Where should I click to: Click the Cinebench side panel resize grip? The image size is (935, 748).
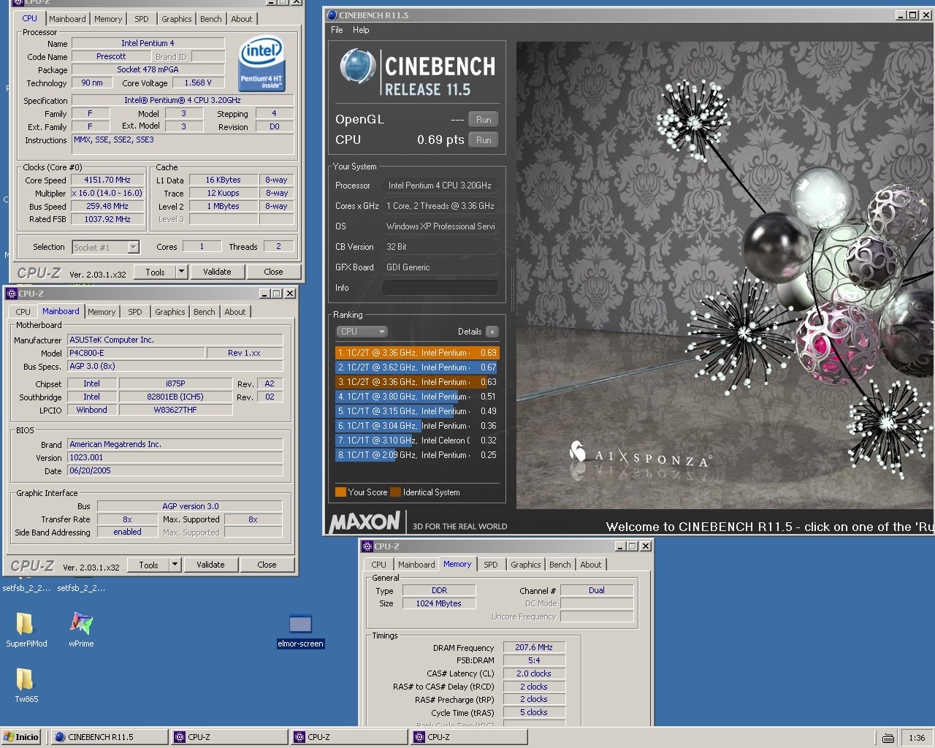[511, 289]
